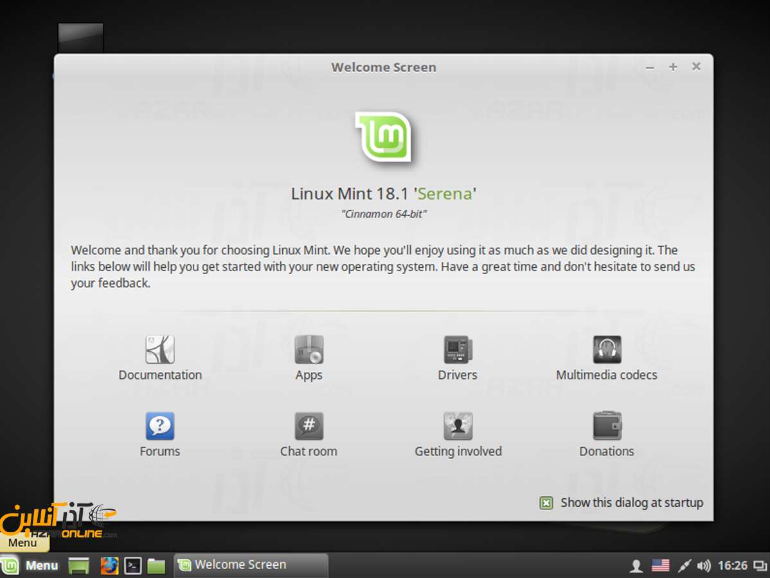Open Terminal from the panel launcher

[x=132, y=565]
